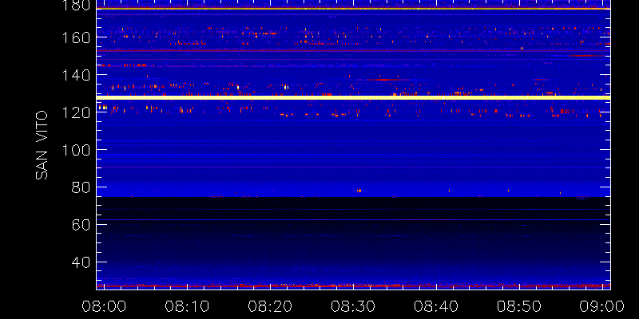Click the 08:00 time axis label
Viewport: 639px width, 319px height.
tap(105, 306)
